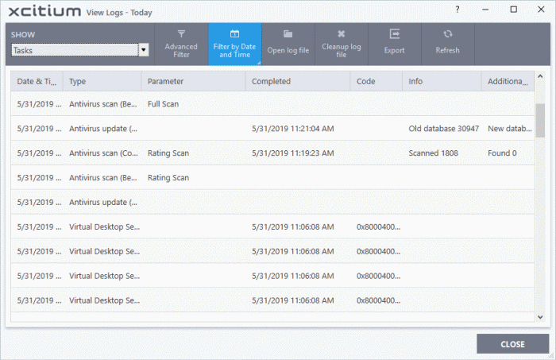Sort by Info column header
The image size is (556, 360).
point(442,82)
